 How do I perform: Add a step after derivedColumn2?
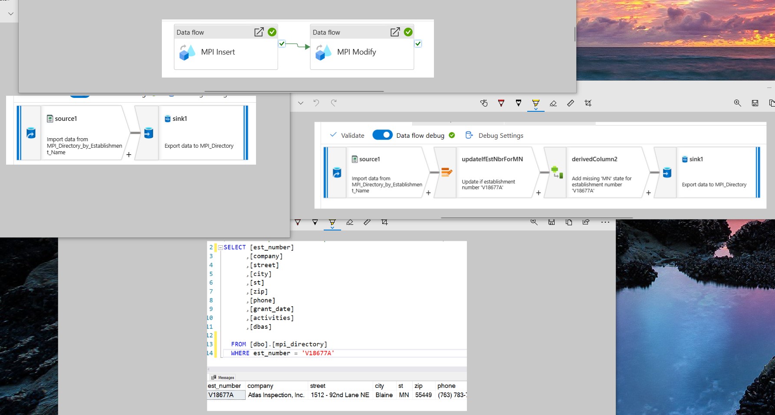pyautogui.click(x=649, y=193)
